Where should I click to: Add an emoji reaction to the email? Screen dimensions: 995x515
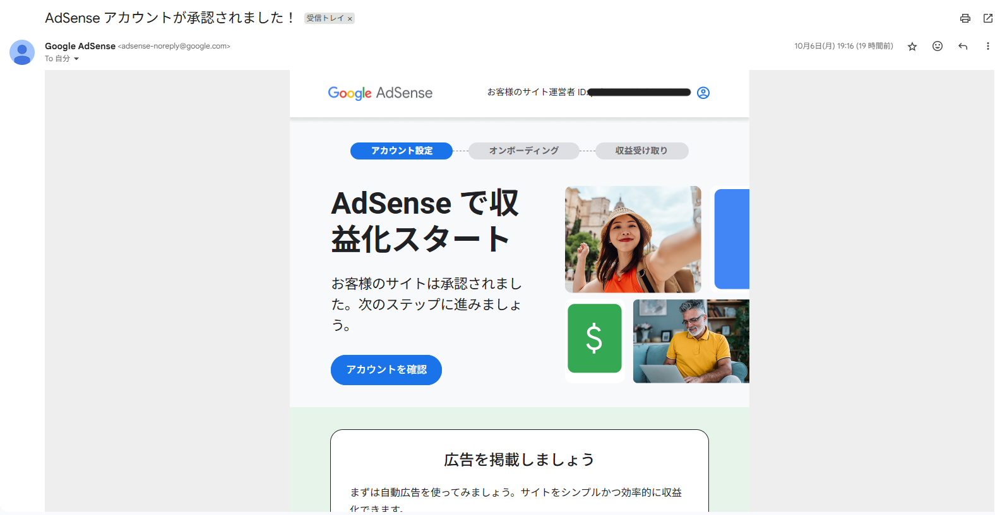click(x=937, y=46)
